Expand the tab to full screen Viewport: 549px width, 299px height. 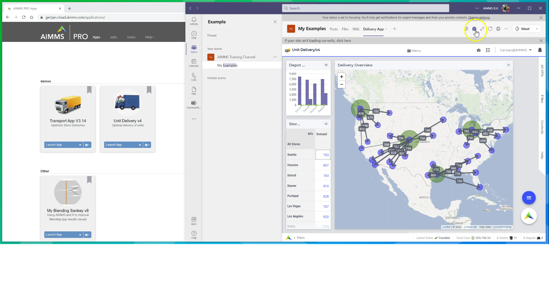(482, 29)
